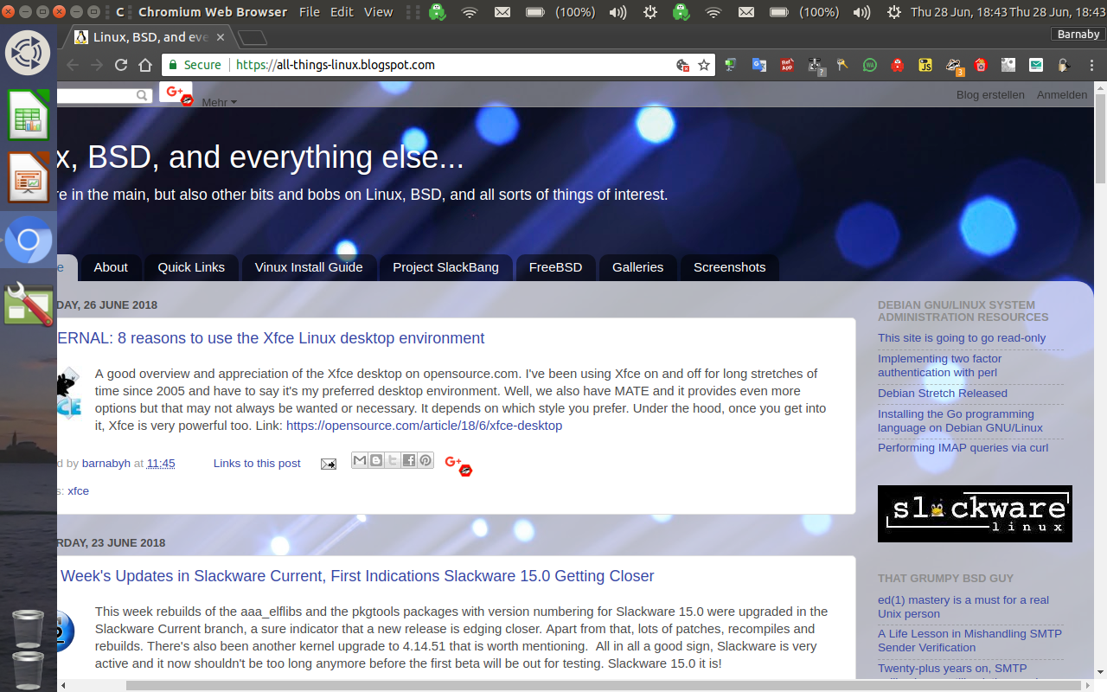Click the Anmelden sign-in link
The height and width of the screenshot is (692, 1107).
(1062, 95)
